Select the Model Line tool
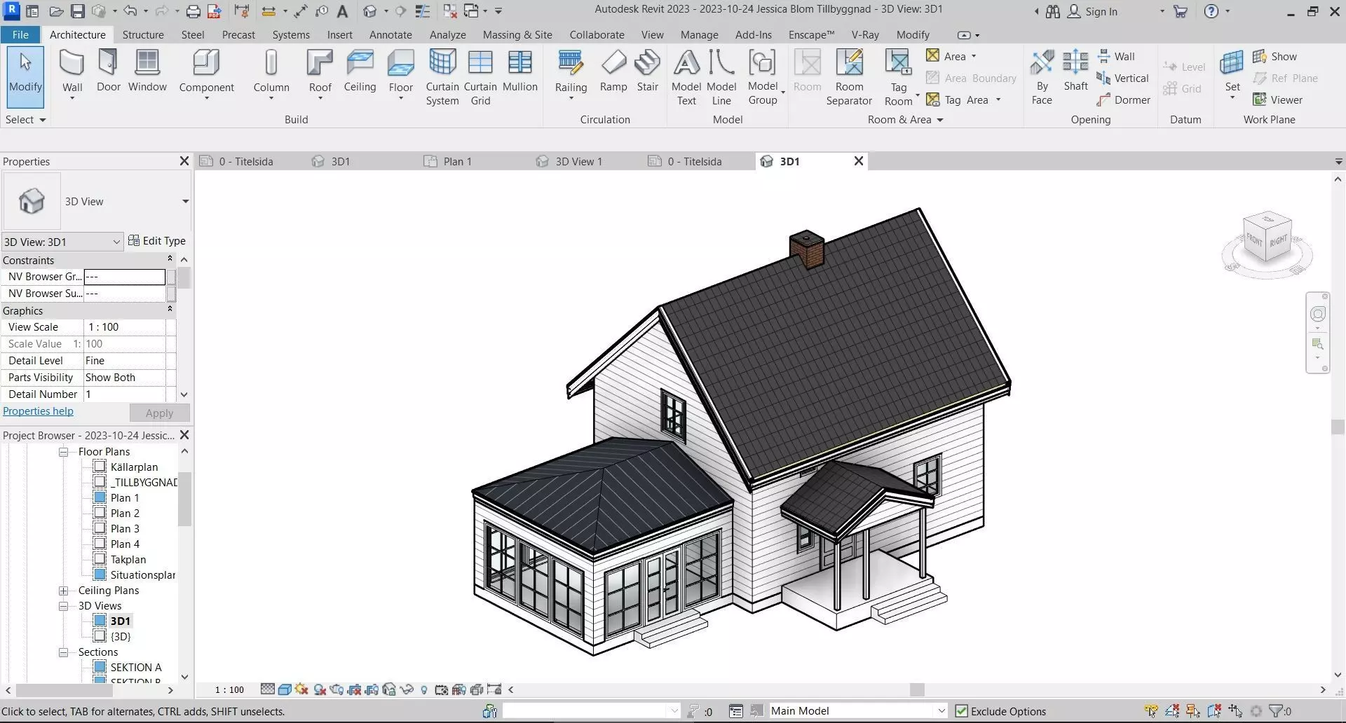The height and width of the screenshot is (723, 1346). (x=721, y=78)
